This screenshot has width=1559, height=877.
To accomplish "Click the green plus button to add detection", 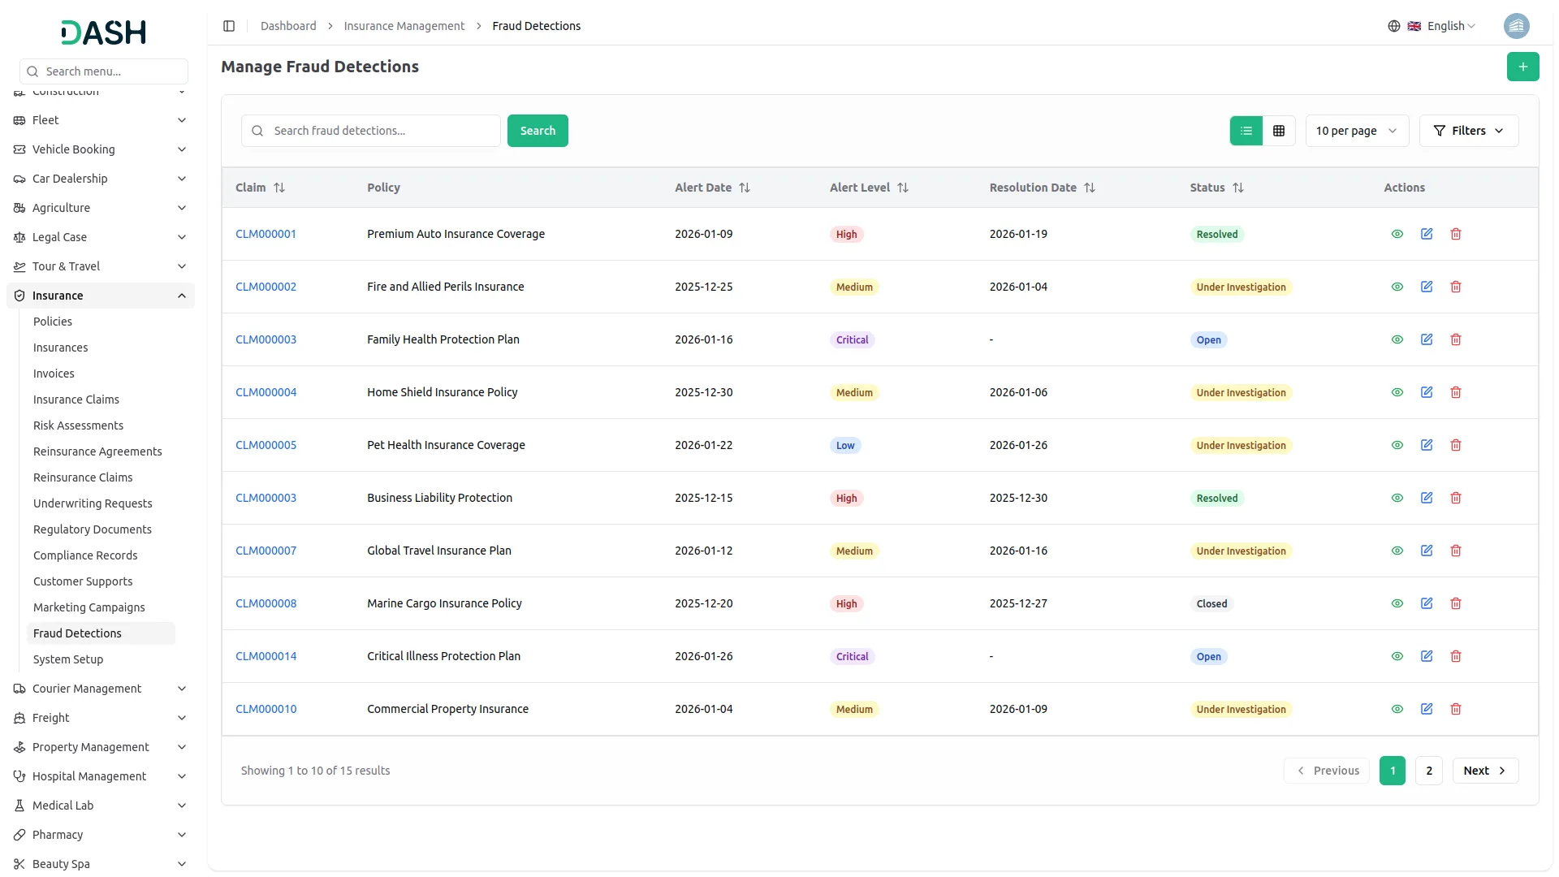I will click(x=1523, y=67).
